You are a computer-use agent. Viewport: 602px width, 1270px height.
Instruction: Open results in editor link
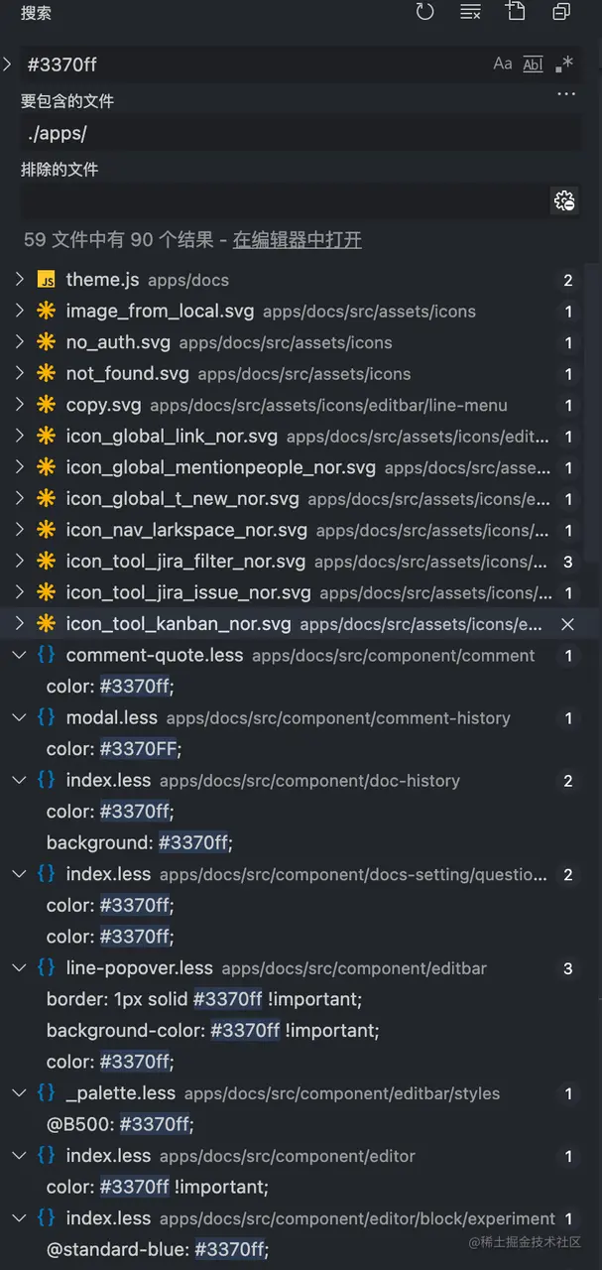click(298, 240)
